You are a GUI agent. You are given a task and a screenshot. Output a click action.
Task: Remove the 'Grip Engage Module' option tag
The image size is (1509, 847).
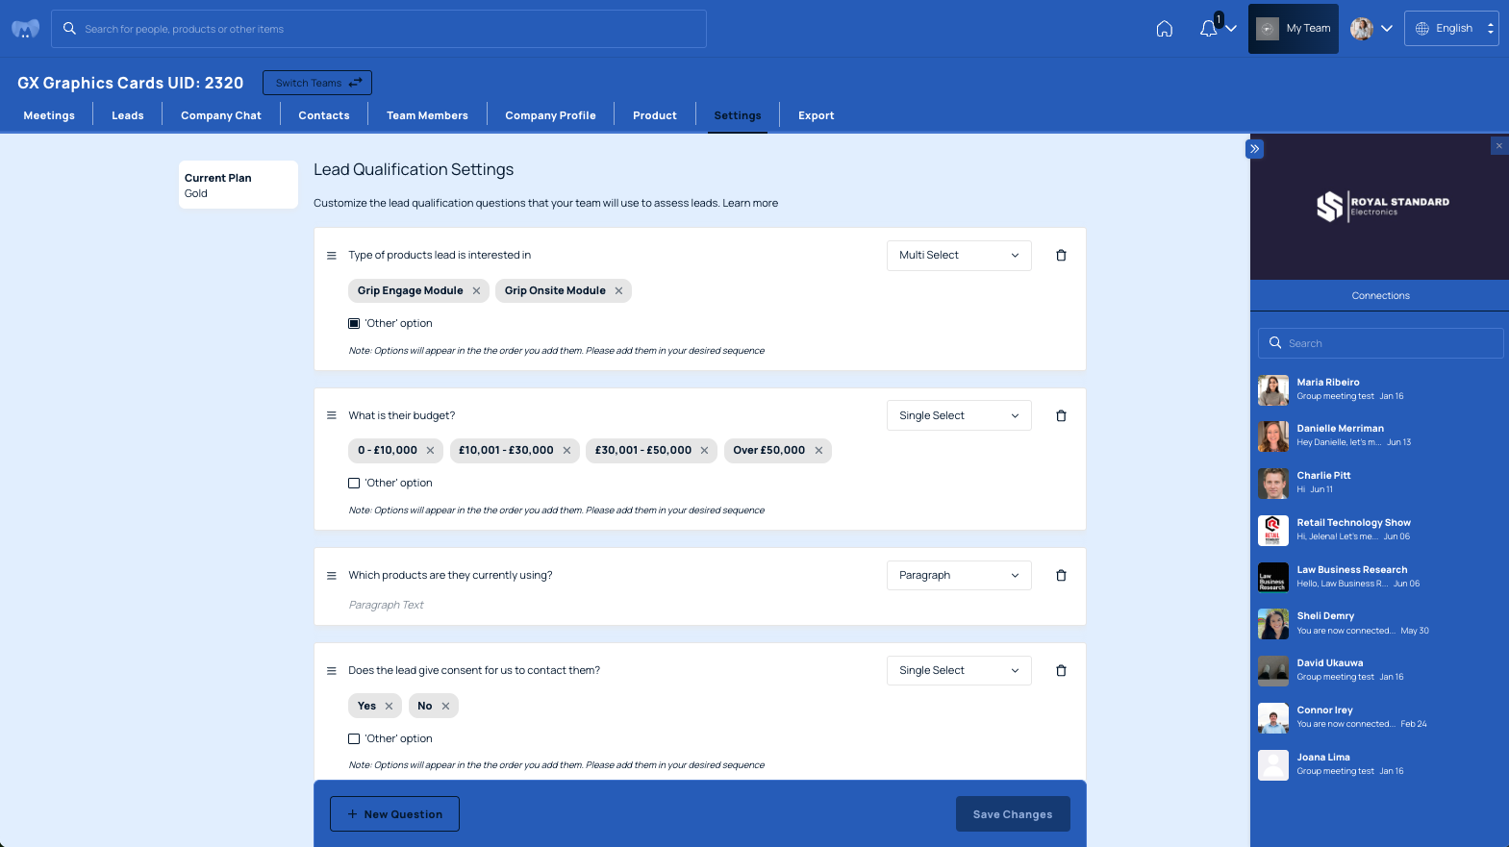(x=476, y=291)
